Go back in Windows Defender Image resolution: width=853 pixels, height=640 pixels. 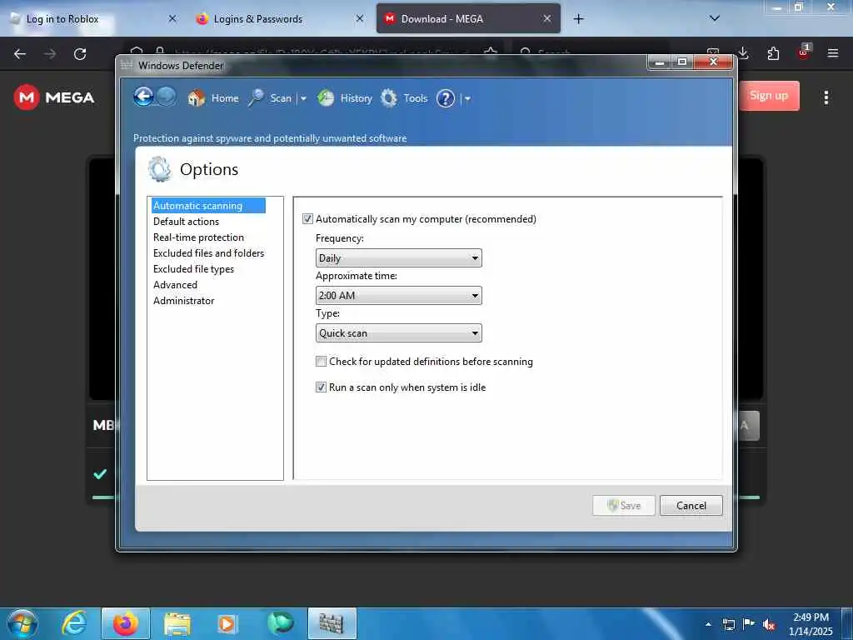click(143, 97)
